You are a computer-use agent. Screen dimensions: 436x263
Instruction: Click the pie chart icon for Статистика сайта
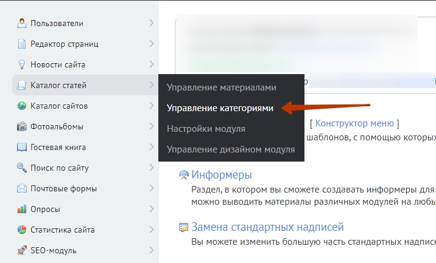click(22, 230)
